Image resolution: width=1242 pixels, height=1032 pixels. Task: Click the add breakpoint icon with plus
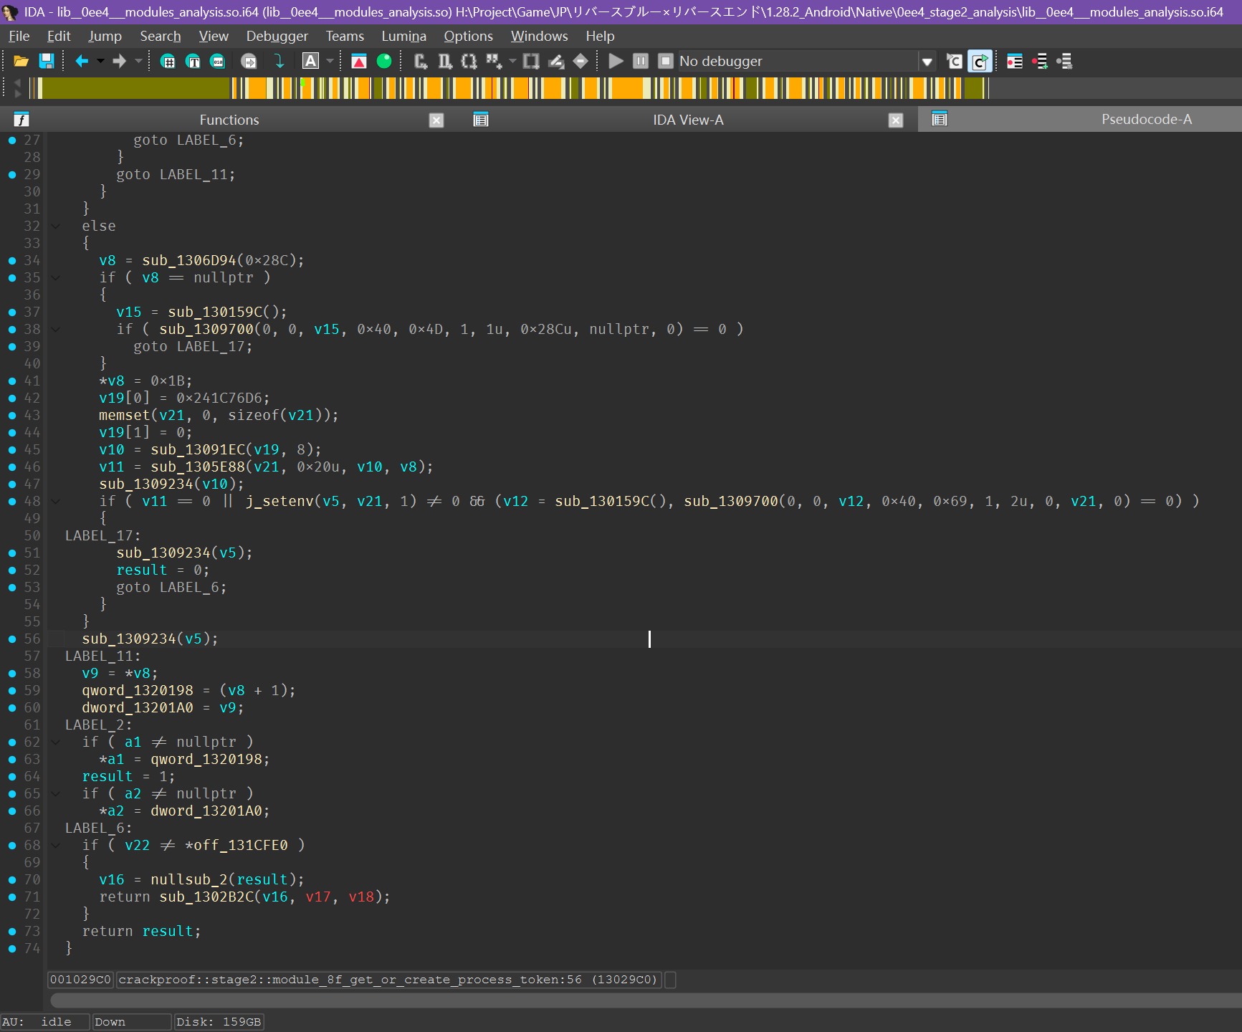[1040, 62]
